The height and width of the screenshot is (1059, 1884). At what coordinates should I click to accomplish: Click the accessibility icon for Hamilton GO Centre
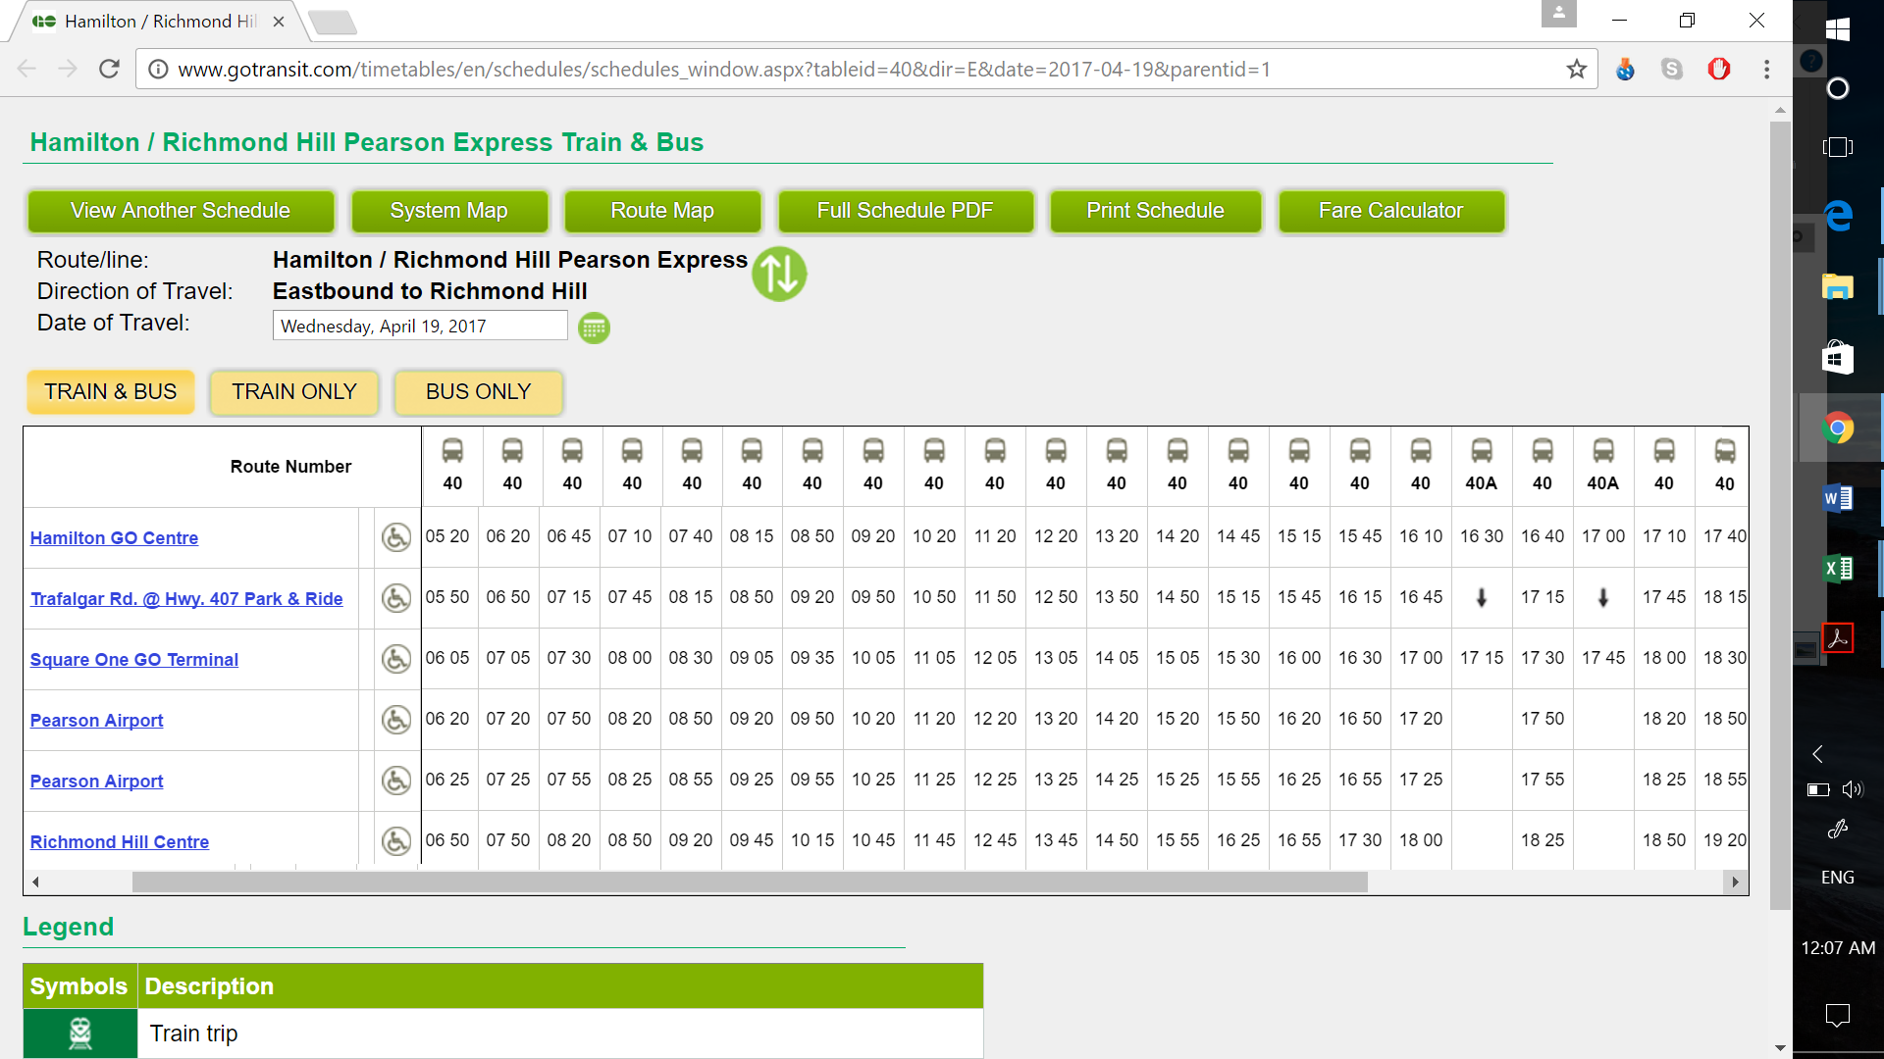coord(395,537)
